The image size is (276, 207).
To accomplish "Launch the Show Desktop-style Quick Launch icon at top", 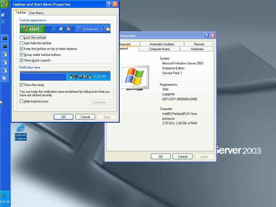I will click(x=3, y=15).
